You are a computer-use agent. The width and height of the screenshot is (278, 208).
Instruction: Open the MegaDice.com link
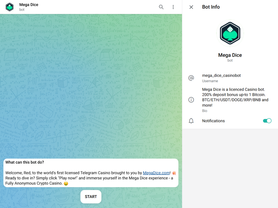point(156,173)
